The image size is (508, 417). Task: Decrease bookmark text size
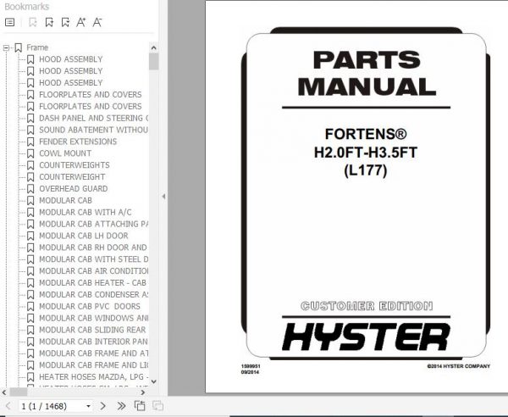coord(97,22)
